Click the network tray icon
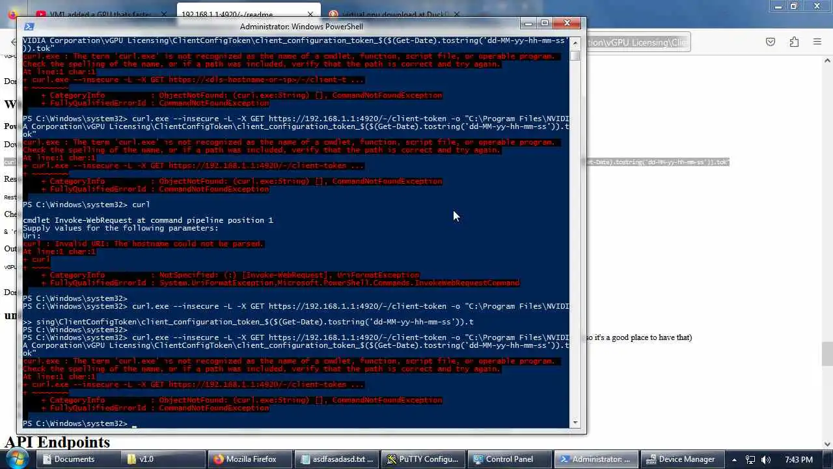 click(x=750, y=459)
